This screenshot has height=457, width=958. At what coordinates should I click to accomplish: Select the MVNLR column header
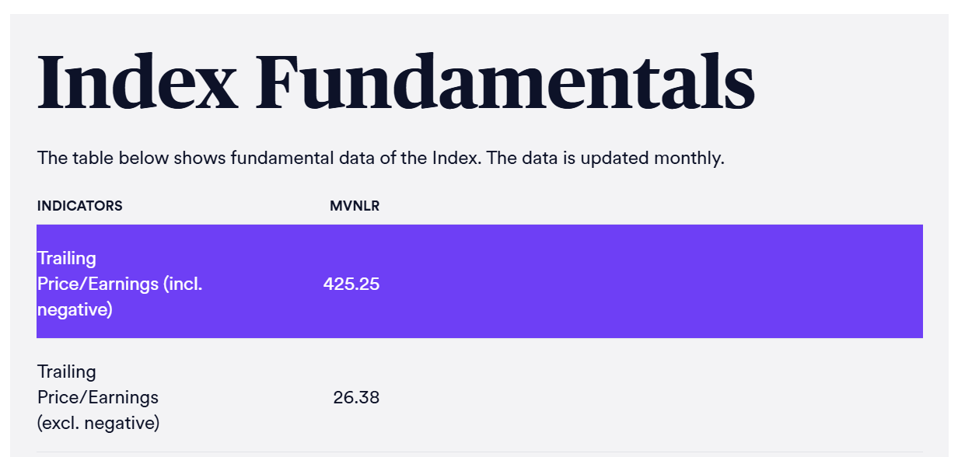(x=355, y=206)
